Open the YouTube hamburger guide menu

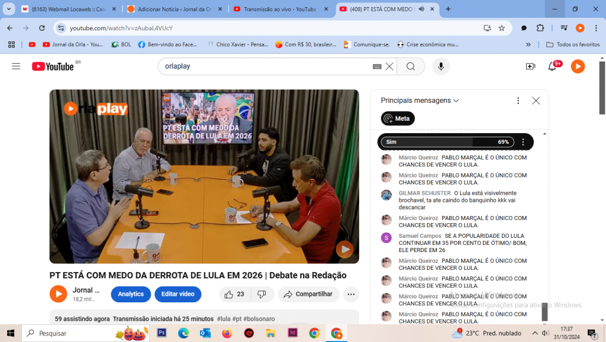(16, 66)
